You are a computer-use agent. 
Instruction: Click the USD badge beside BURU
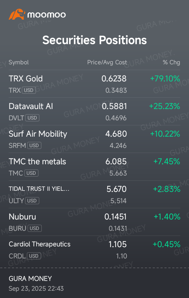tap(34, 228)
